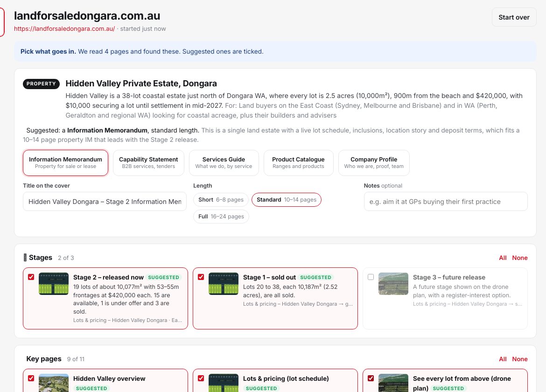Choose the Services Guide document type
The image size is (546, 392).
pyautogui.click(x=224, y=162)
